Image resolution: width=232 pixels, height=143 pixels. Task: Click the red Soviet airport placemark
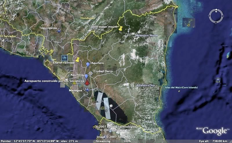pyautogui.click(x=87, y=82)
